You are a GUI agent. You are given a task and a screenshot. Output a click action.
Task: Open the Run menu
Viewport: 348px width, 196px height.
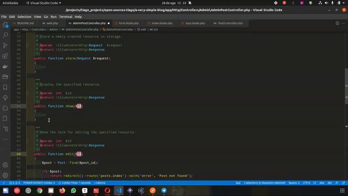pyautogui.click(x=53, y=17)
